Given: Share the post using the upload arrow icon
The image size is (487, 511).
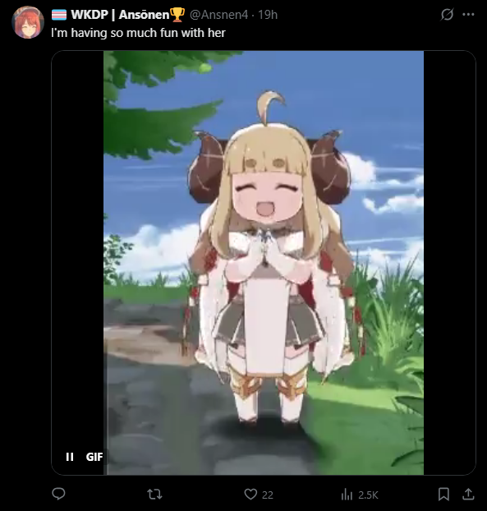Looking at the screenshot, I should tap(468, 494).
